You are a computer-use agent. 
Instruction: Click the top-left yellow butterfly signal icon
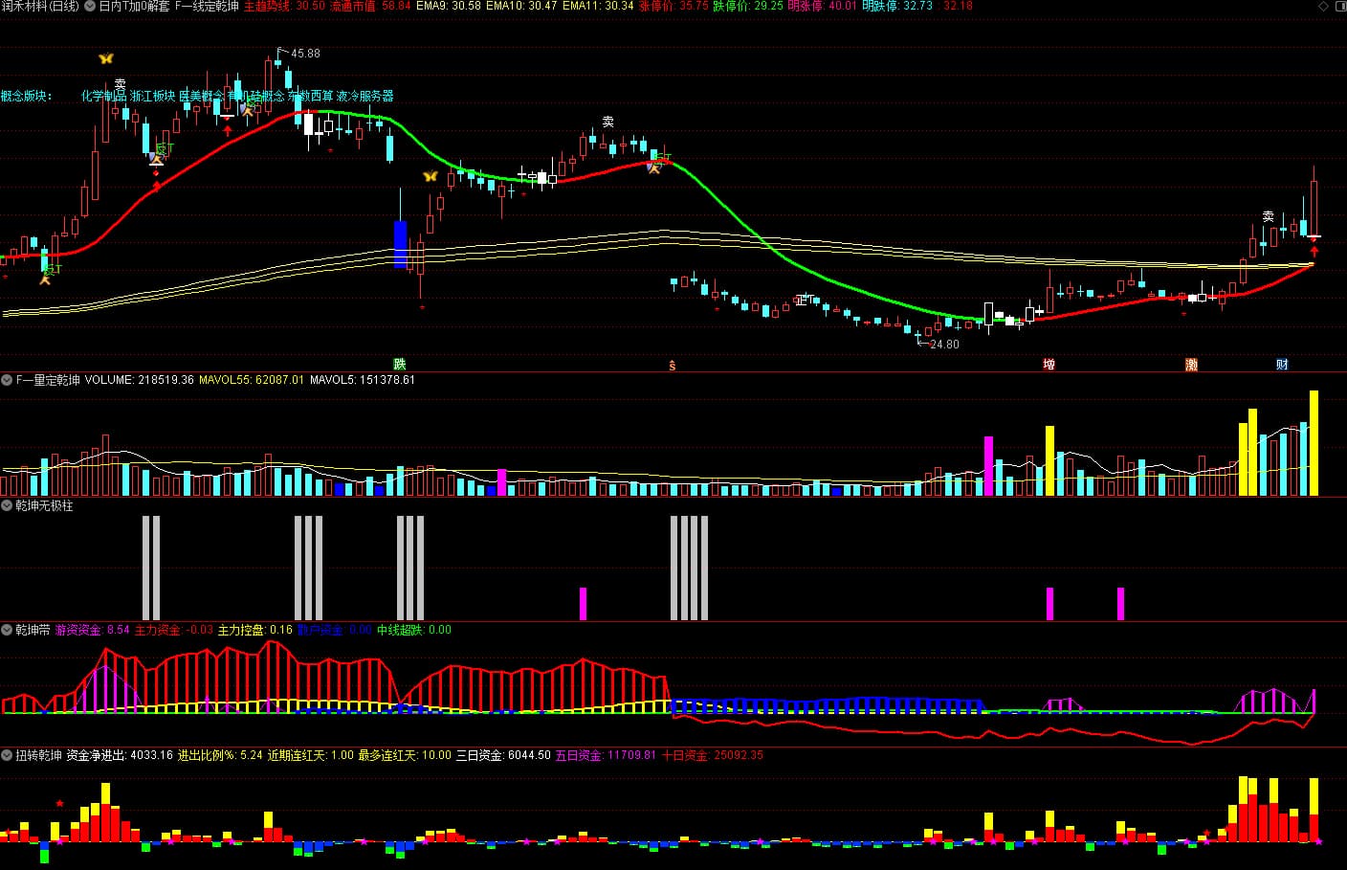[x=105, y=58]
